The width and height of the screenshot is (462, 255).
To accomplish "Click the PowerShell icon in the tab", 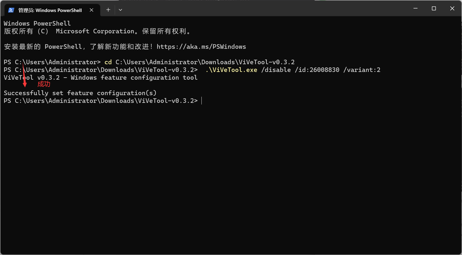I will (11, 10).
